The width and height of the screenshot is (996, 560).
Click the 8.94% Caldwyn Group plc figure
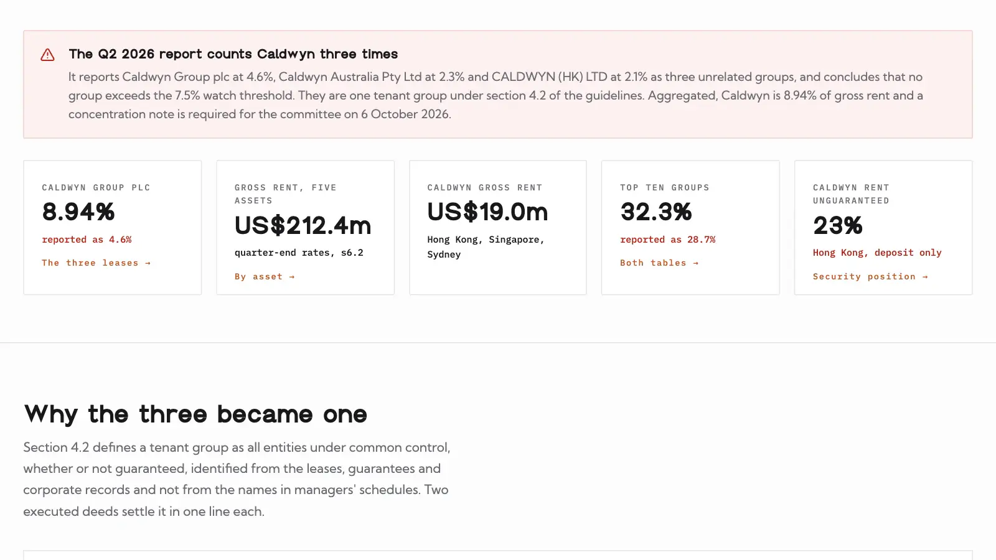tap(78, 212)
